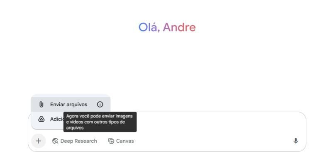This screenshot has height=165, width=332.
Task: Click empty space left of microphone icon
Action: coord(212,141)
